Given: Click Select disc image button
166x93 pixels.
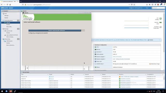Looking at the screenshot, I should (x=154, y=64).
